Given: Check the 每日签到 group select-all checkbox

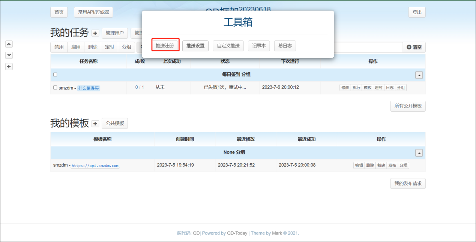Looking at the screenshot, I should (55, 75).
